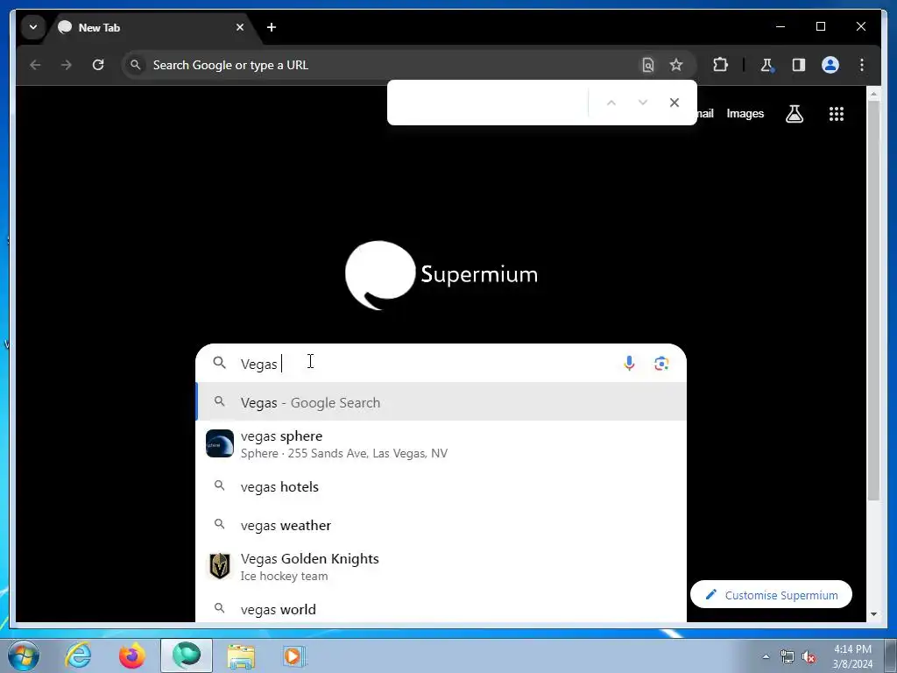The image size is (897, 673).
Task: Click scrollbar down arrow
Action: click(873, 614)
